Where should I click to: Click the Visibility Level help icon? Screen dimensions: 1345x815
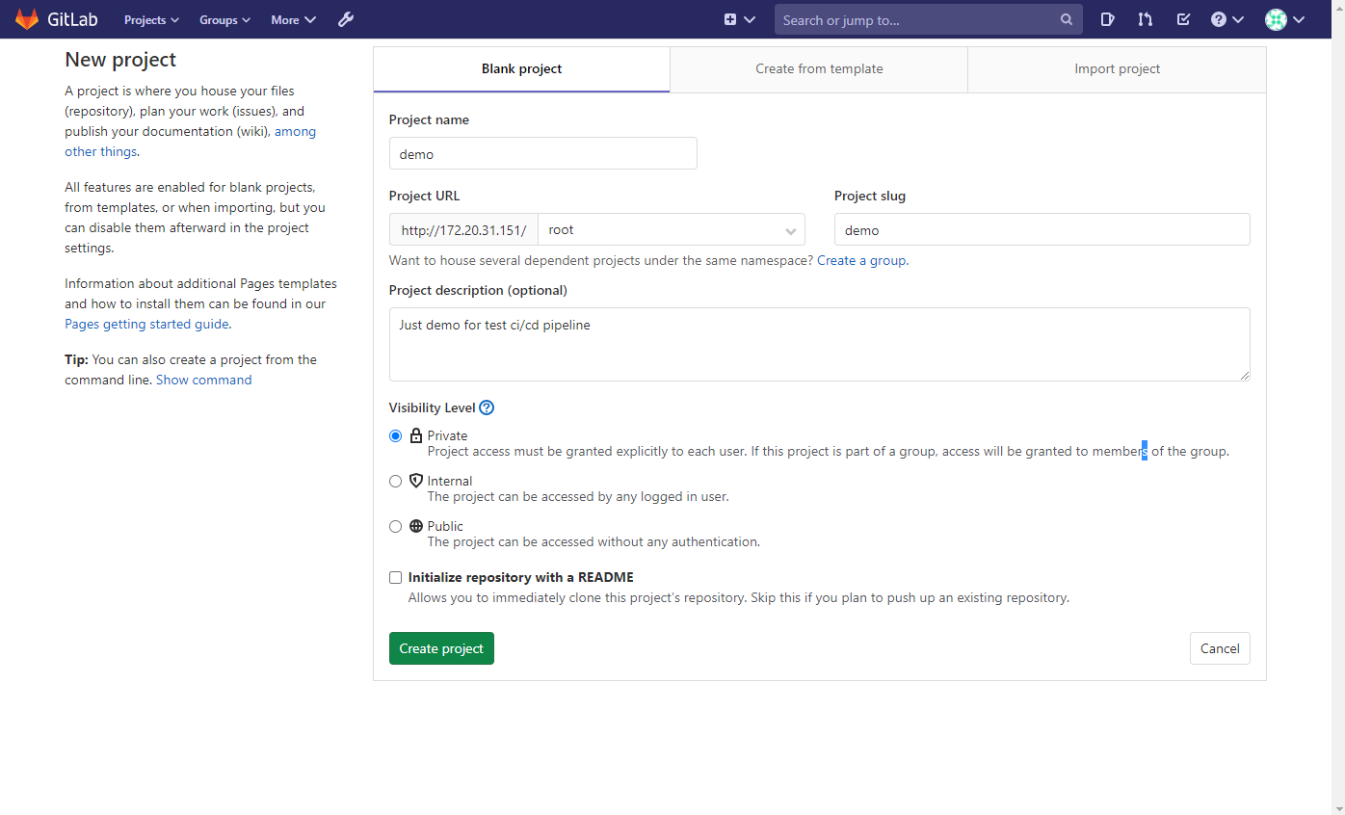(486, 407)
